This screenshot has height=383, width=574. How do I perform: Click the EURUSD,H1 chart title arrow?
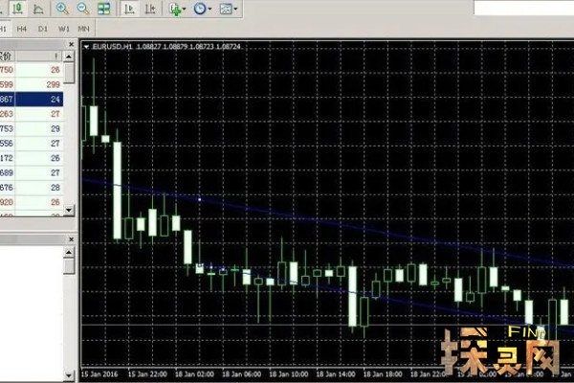pyautogui.click(x=87, y=46)
